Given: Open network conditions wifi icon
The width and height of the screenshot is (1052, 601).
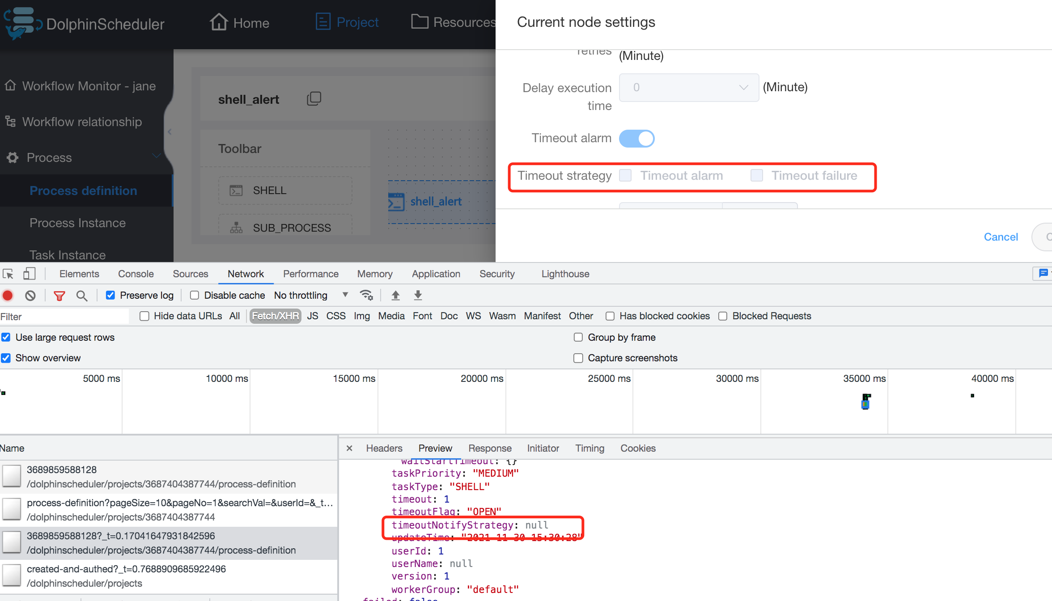Looking at the screenshot, I should 366,296.
